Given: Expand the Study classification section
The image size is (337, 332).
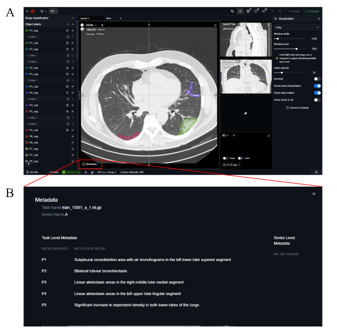Looking at the screenshot, I should pos(73,18).
